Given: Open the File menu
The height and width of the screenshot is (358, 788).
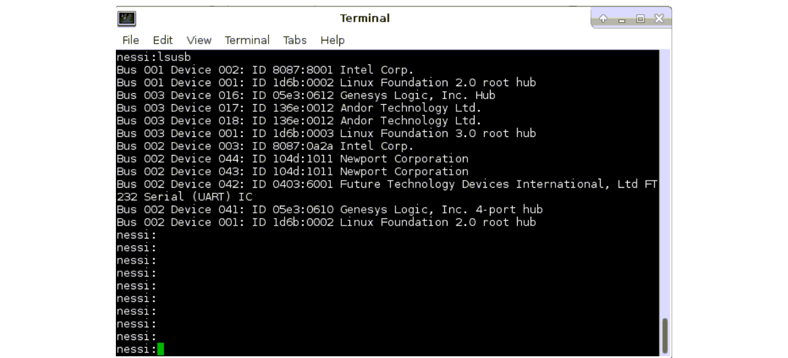Looking at the screenshot, I should [x=131, y=40].
